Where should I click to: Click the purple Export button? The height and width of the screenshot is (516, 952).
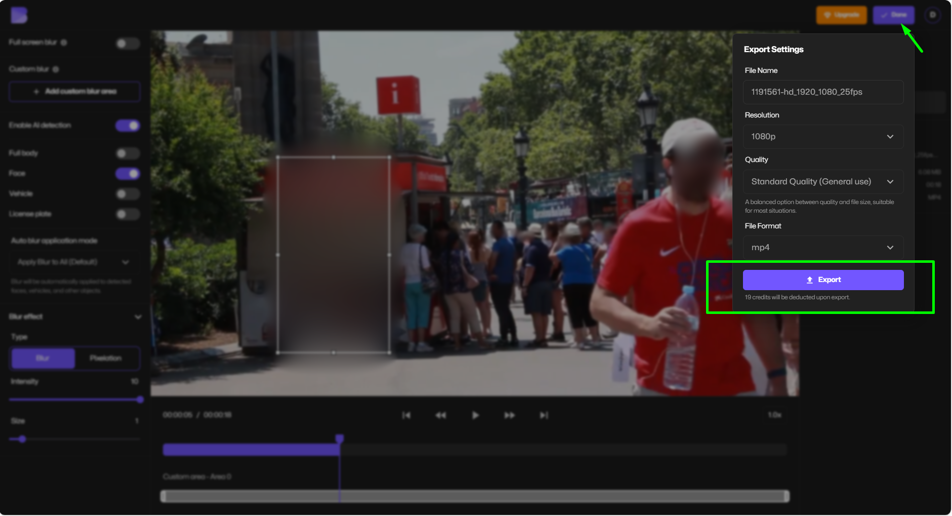point(823,280)
